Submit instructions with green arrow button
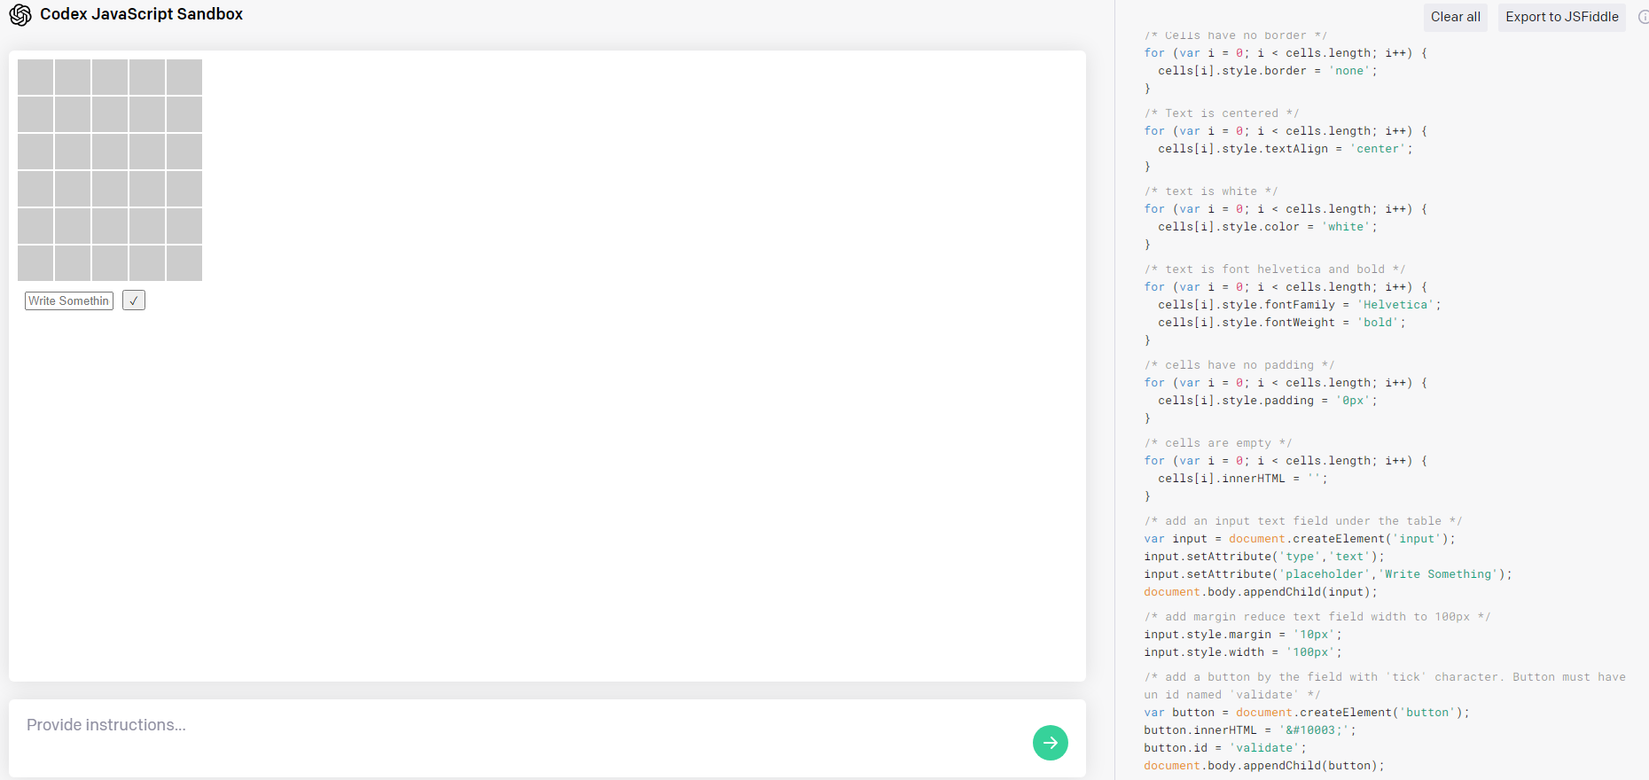This screenshot has width=1649, height=780. pos(1050,743)
